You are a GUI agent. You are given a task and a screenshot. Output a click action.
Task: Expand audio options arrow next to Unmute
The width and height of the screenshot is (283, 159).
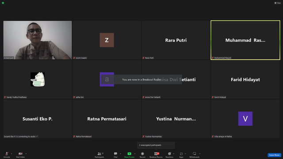pyautogui.click(x=11, y=154)
